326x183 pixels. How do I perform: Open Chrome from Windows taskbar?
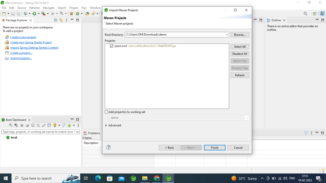(157, 178)
